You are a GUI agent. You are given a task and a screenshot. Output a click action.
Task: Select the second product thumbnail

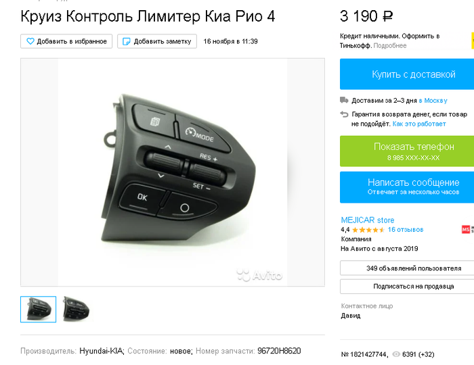(76, 309)
